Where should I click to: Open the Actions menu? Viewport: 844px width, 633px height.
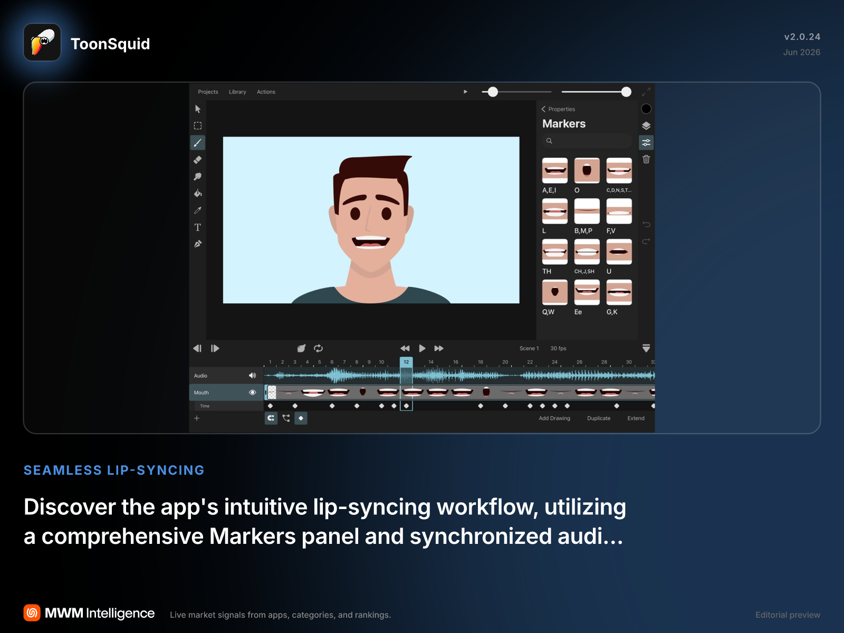point(266,92)
